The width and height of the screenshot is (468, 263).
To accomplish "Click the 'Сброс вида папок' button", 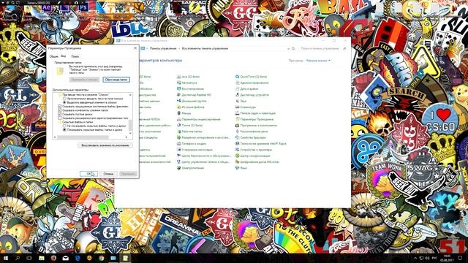I will coord(116,80).
